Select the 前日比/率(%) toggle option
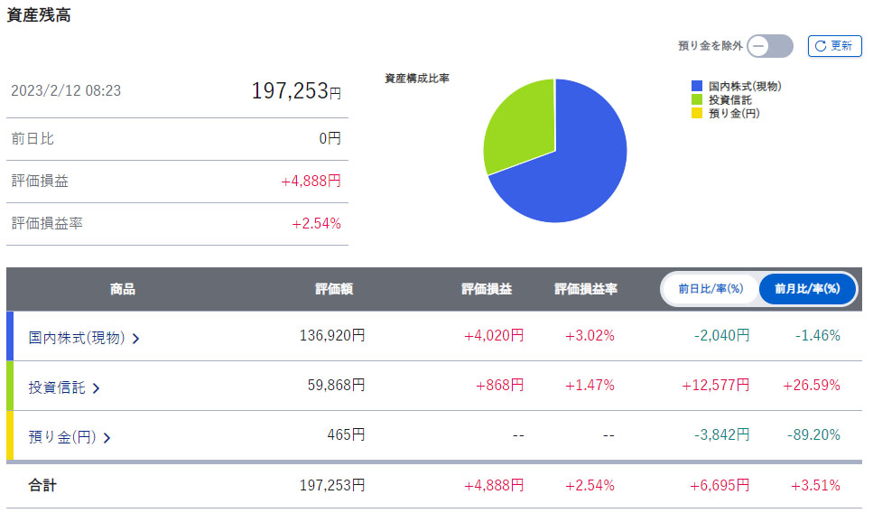Screen dimensions: 873x513 [710, 289]
